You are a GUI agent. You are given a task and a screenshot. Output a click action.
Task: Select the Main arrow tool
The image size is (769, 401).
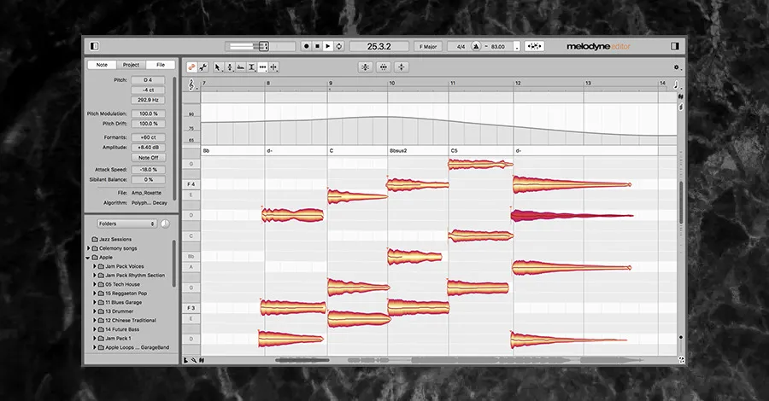[x=218, y=67]
